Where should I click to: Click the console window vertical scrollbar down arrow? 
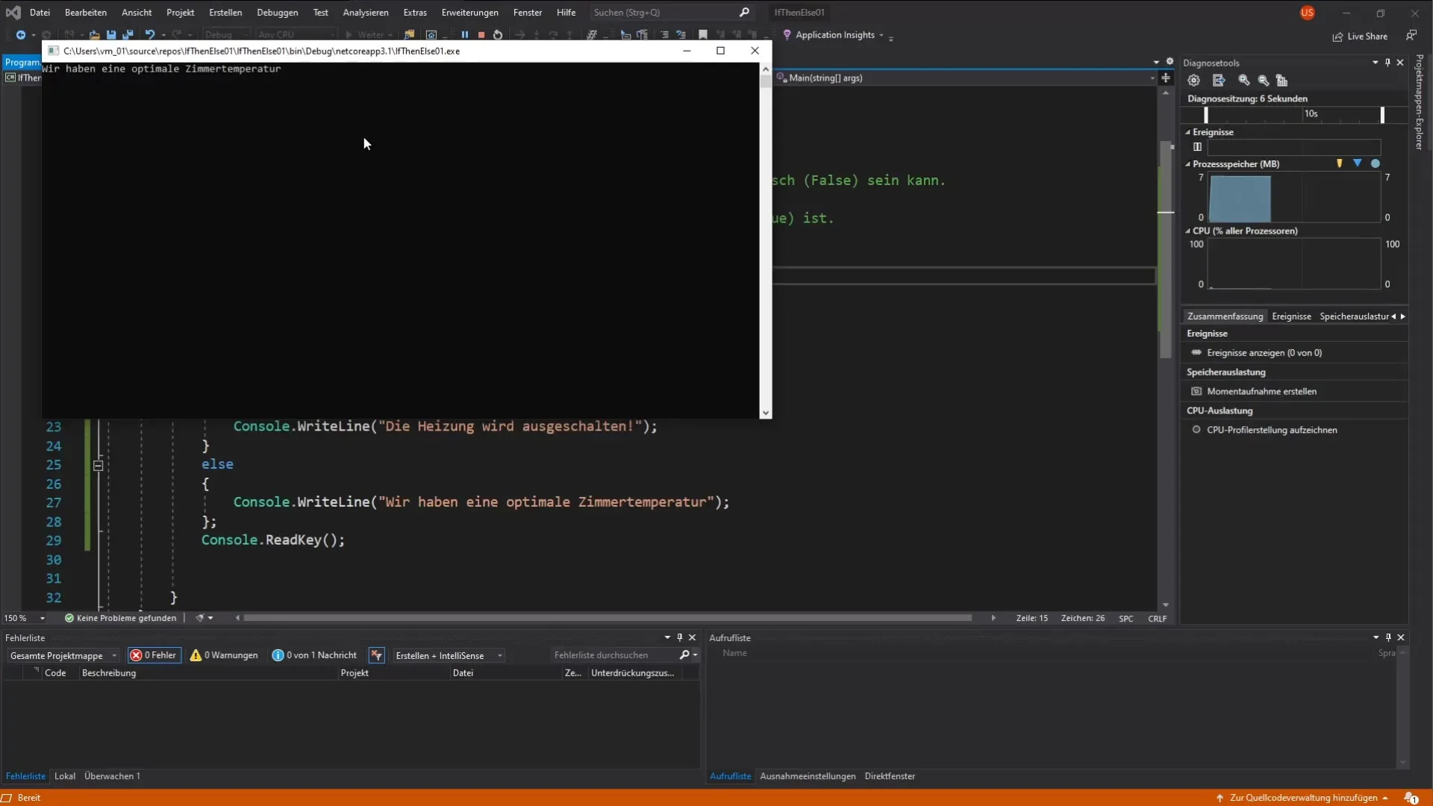(x=765, y=413)
